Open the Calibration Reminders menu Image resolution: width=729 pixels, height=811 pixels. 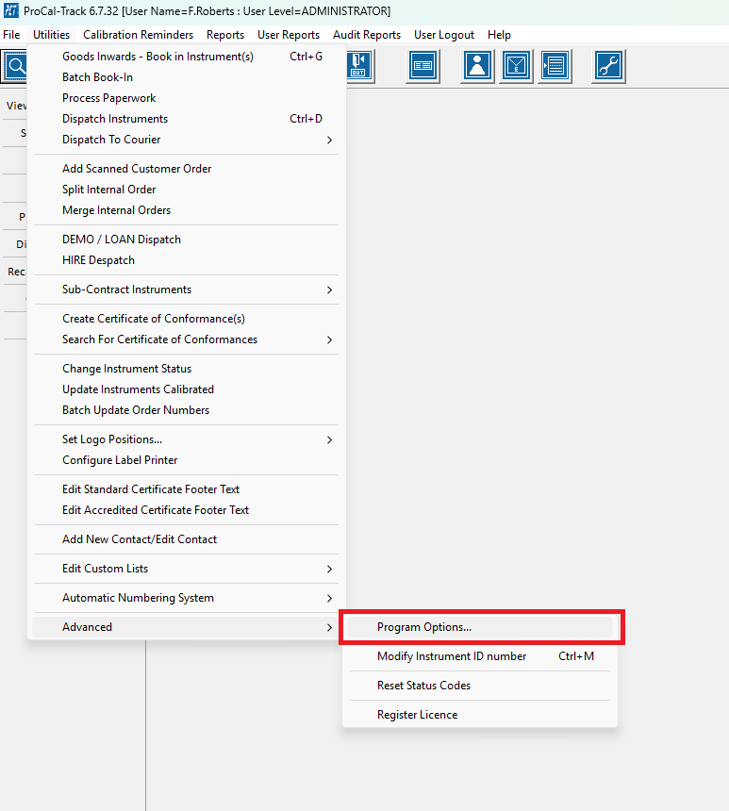(138, 35)
